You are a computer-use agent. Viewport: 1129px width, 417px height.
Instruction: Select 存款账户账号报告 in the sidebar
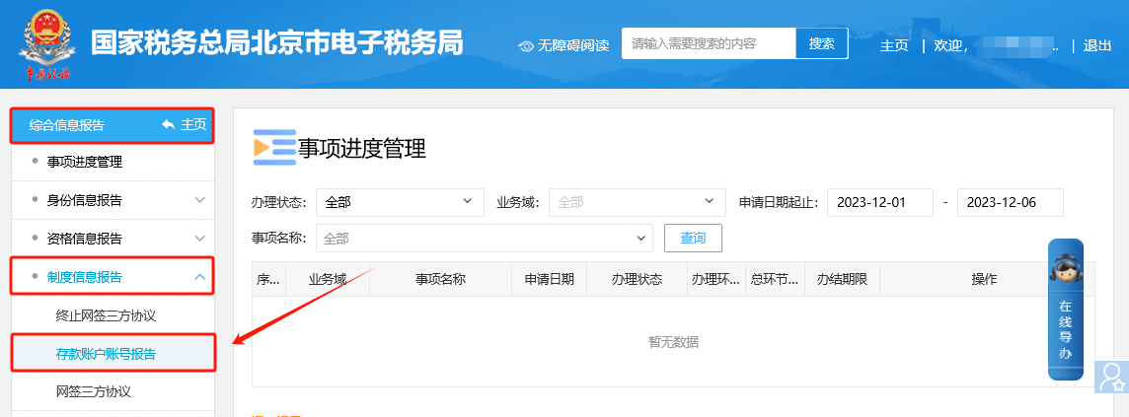[106, 353]
